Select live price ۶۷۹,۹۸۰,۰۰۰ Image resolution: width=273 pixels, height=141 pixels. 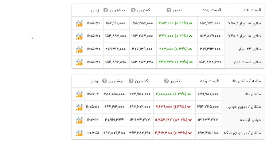208,94
